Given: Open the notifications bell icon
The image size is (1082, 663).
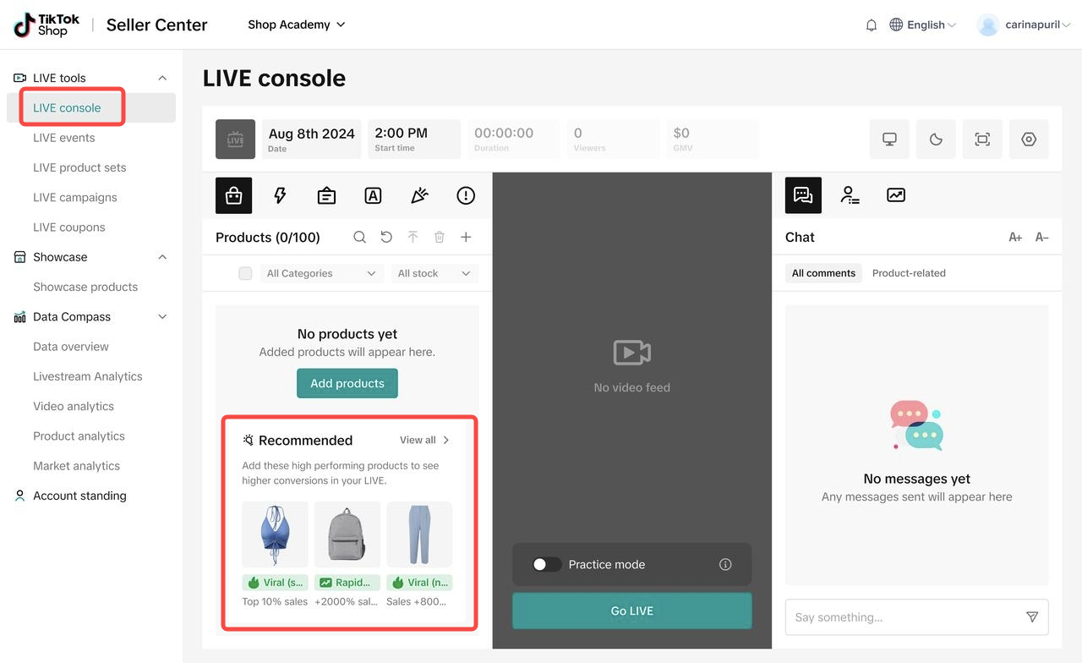Looking at the screenshot, I should point(872,25).
